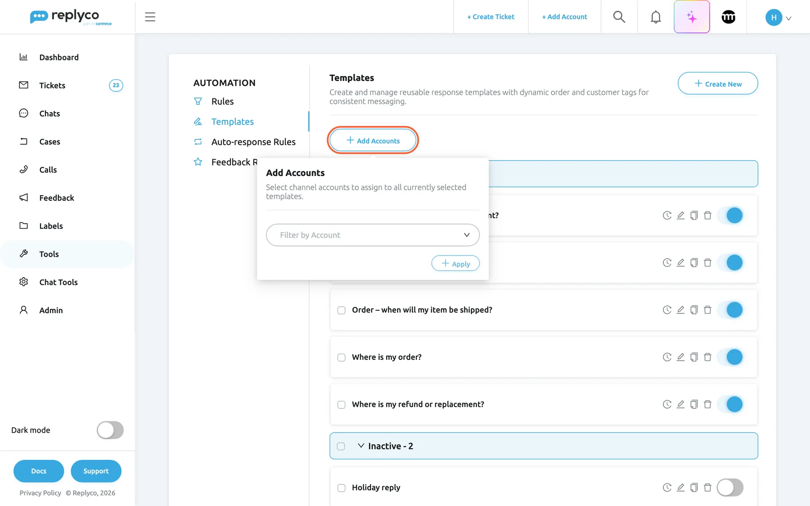Viewport: 810px width, 506px height.
Task: Open the Docs button
Action: click(x=39, y=471)
